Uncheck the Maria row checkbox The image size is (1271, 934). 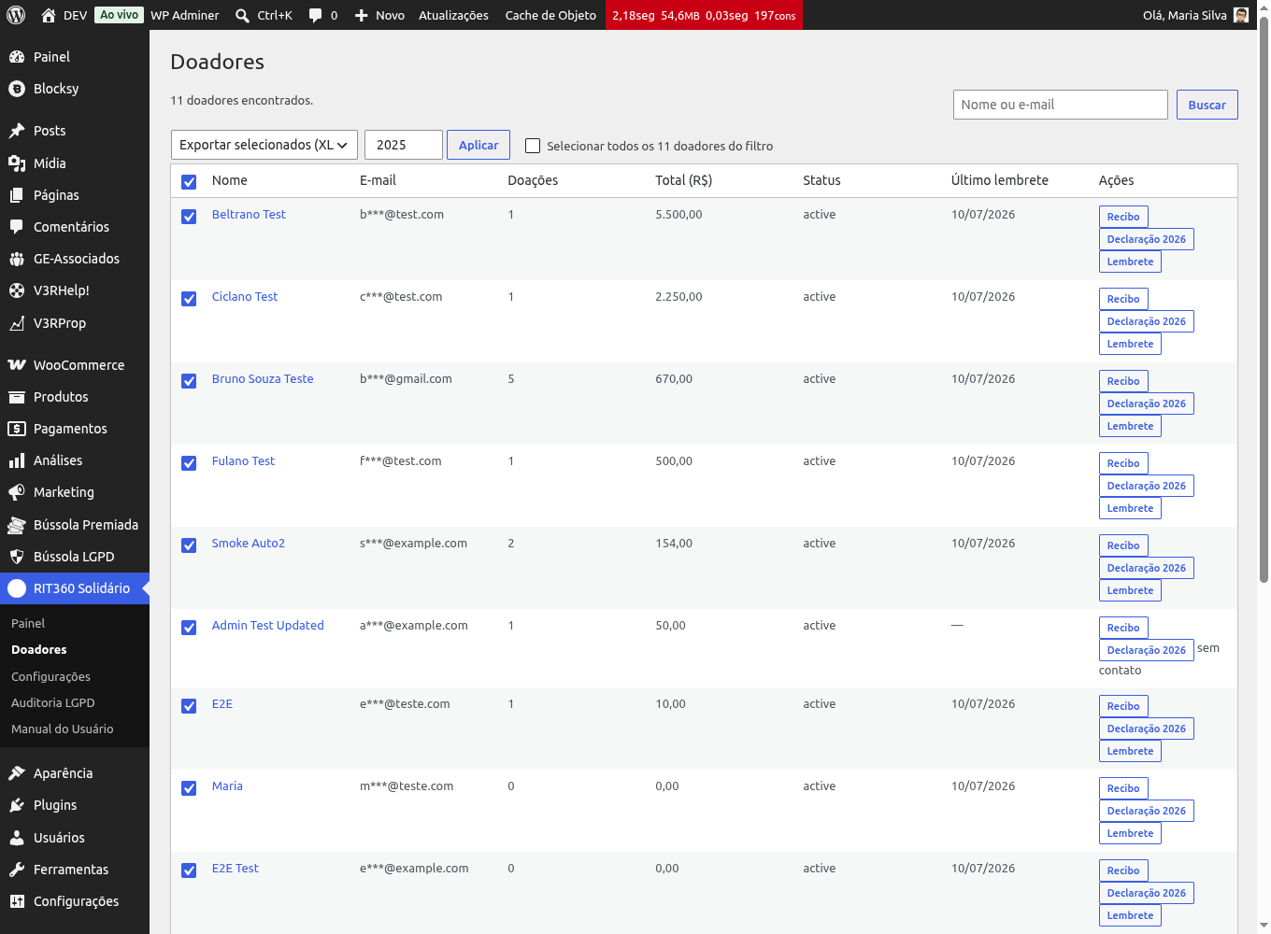189,788
